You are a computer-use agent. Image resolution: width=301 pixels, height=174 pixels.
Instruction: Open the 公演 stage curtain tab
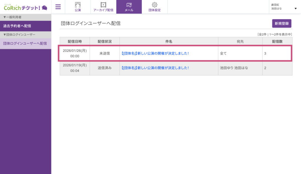click(78, 7)
